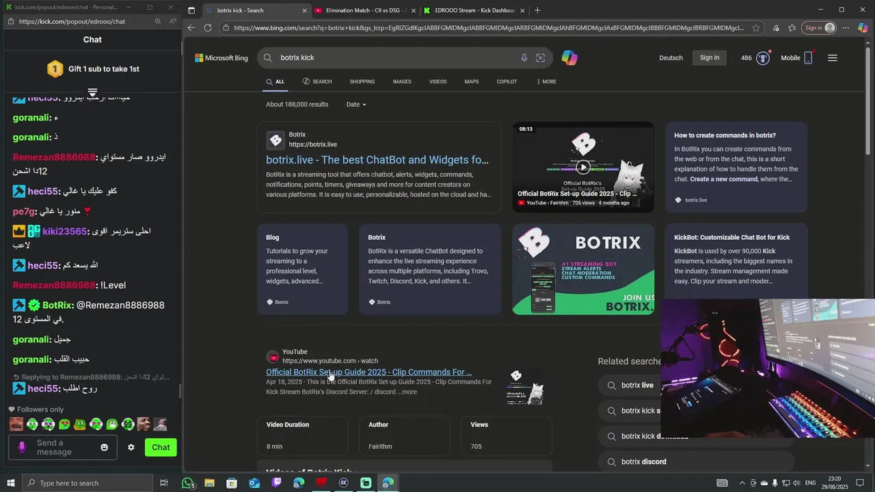Viewport: 875px width, 492px height.
Task: Add page to favorites star in address bar
Action: click(755, 28)
